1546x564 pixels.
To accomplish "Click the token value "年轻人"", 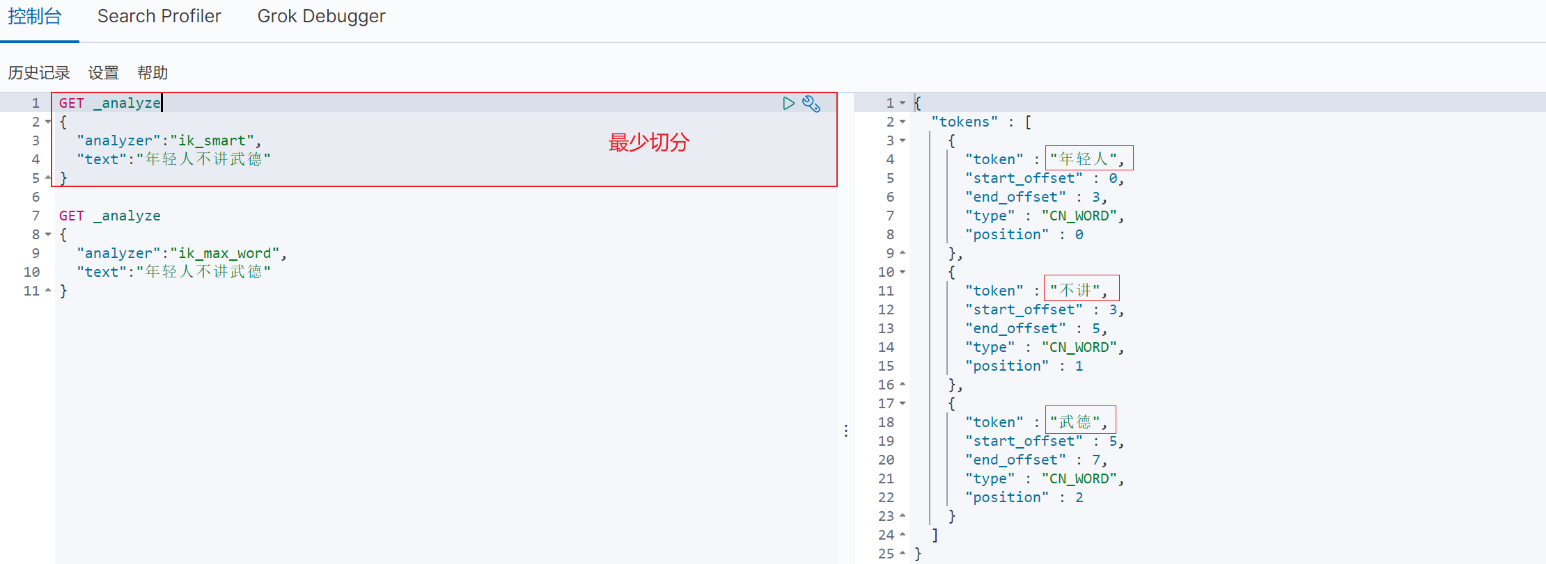I will tap(1084, 159).
